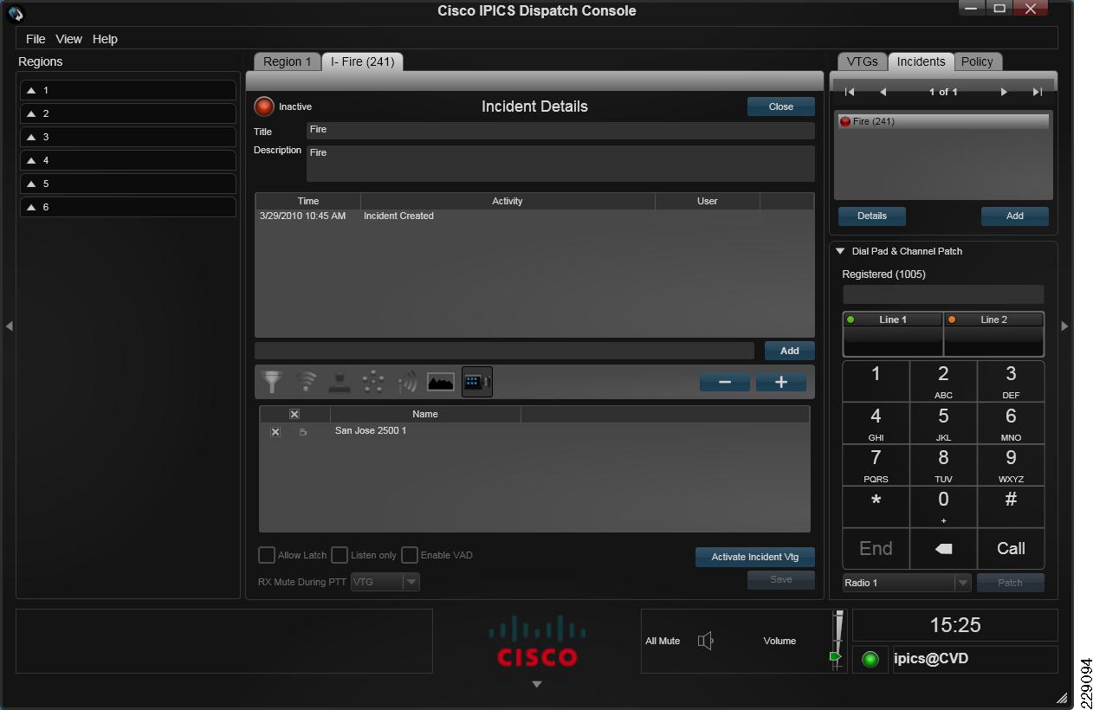Select the wireless channels icon
This screenshot has height=710, width=1093.
[306, 382]
